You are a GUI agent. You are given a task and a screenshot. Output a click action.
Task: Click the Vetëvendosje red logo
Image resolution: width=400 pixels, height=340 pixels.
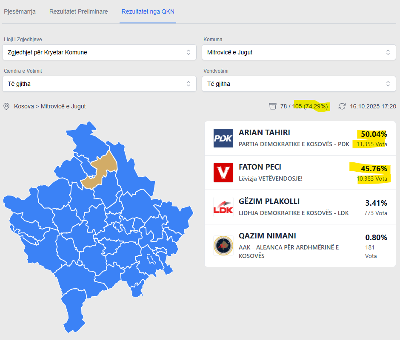point(223,173)
